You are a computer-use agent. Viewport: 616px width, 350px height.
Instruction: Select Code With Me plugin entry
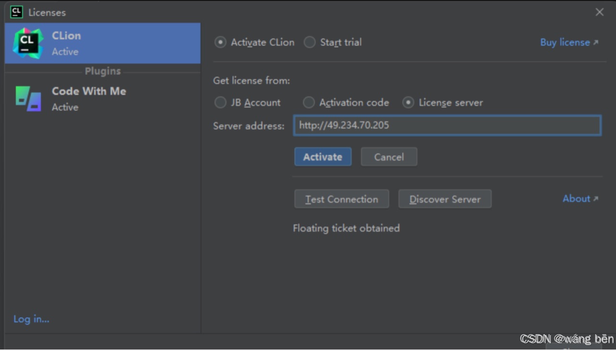click(x=103, y=99)
